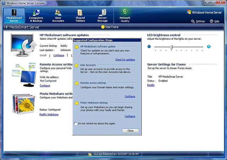Click the Notify current setting value
The height and width of the screenshot is (160, 227).
[64, 46]
